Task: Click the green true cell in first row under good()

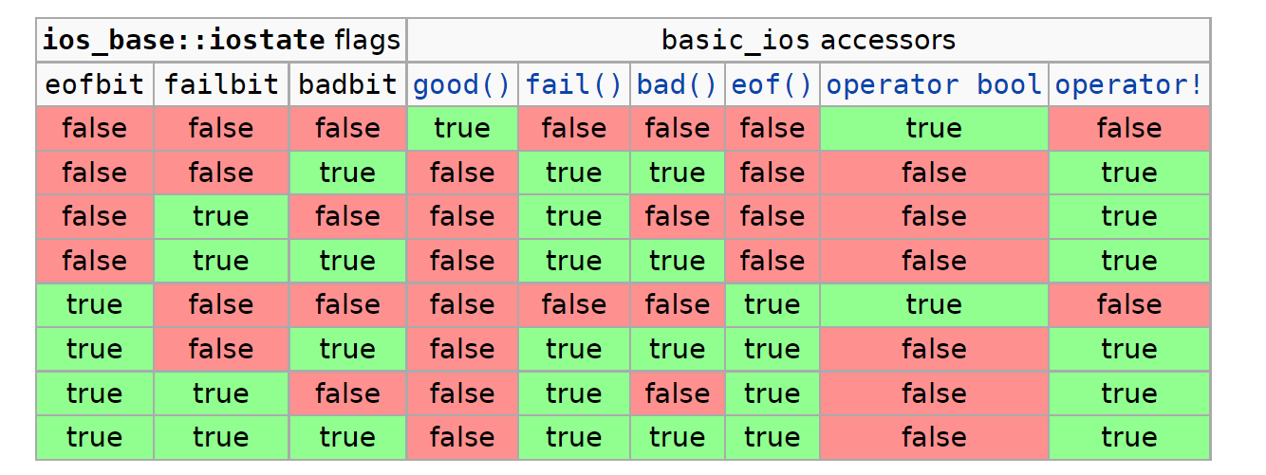Action: (x=462, y=129)
